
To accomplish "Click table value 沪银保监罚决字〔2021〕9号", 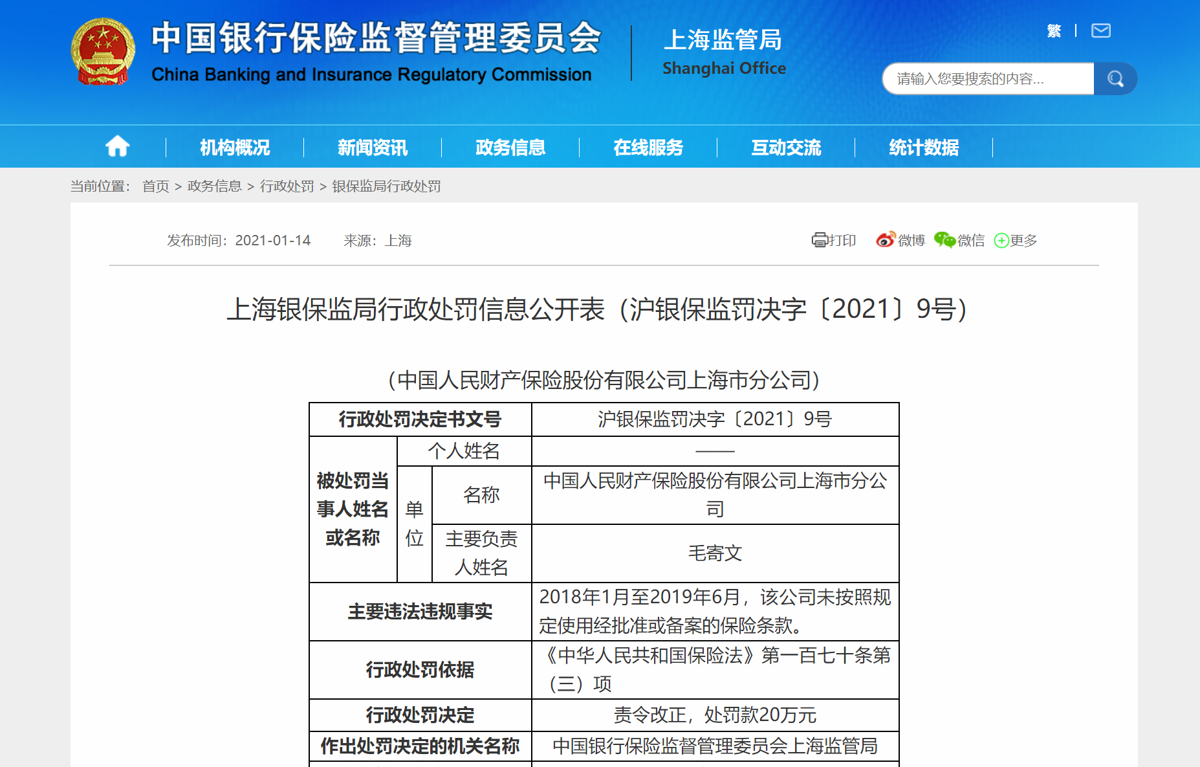I will [715, 419].
